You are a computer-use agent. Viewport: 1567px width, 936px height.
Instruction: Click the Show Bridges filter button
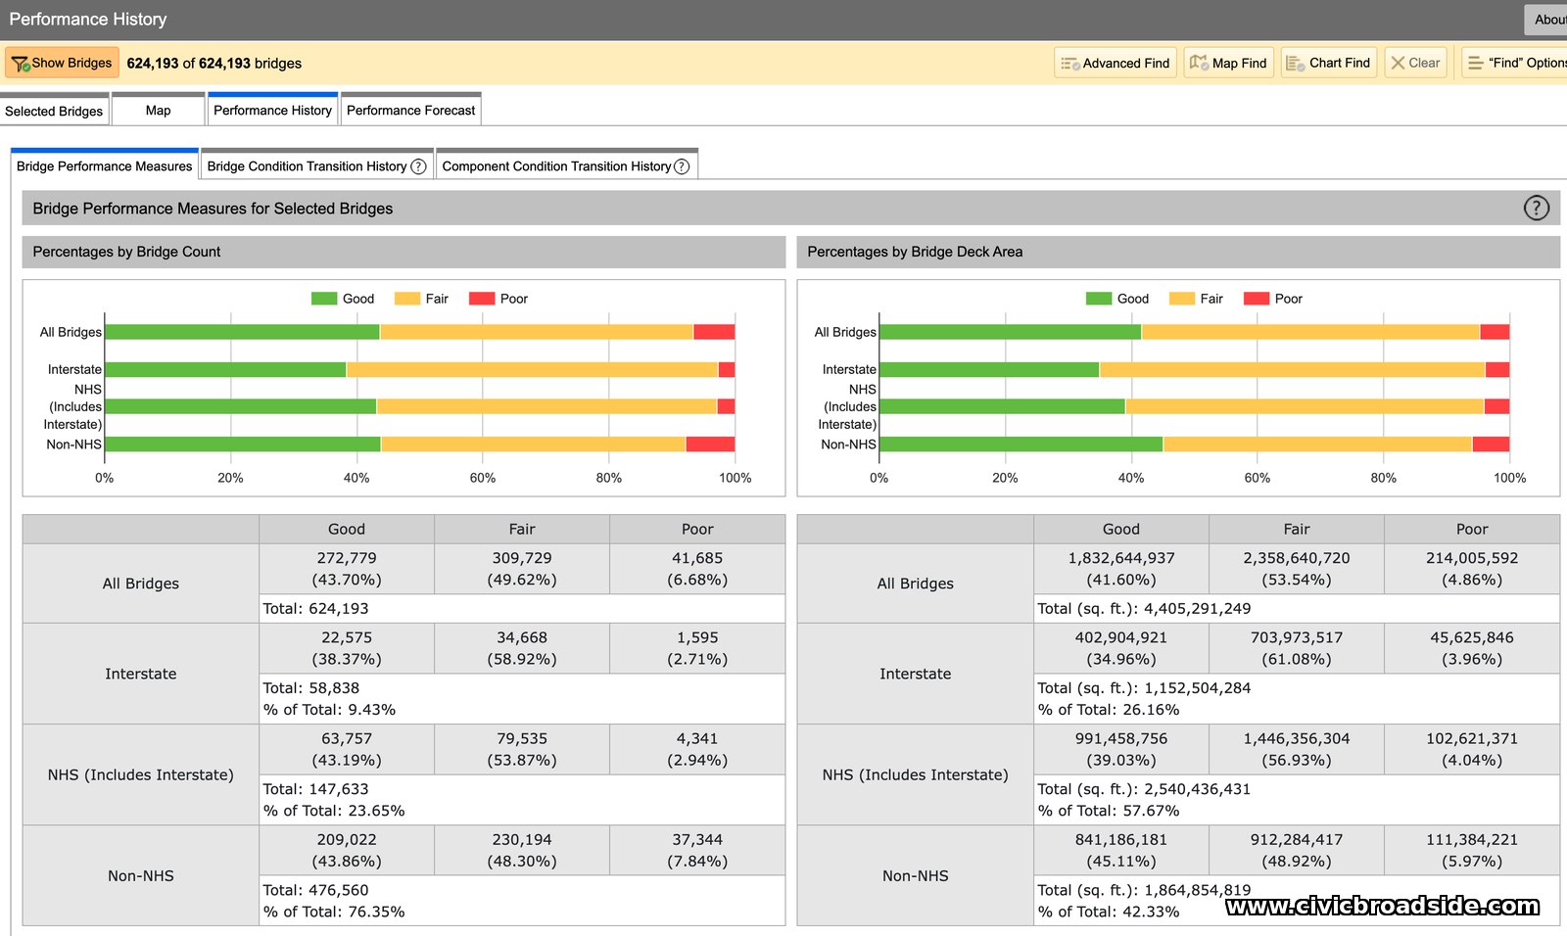coord(62,63)
